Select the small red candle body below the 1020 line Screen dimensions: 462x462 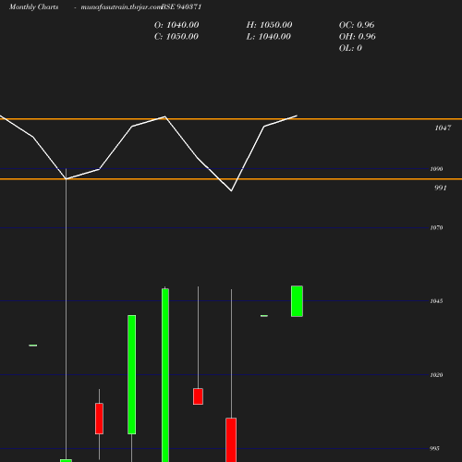click(198, 396)
